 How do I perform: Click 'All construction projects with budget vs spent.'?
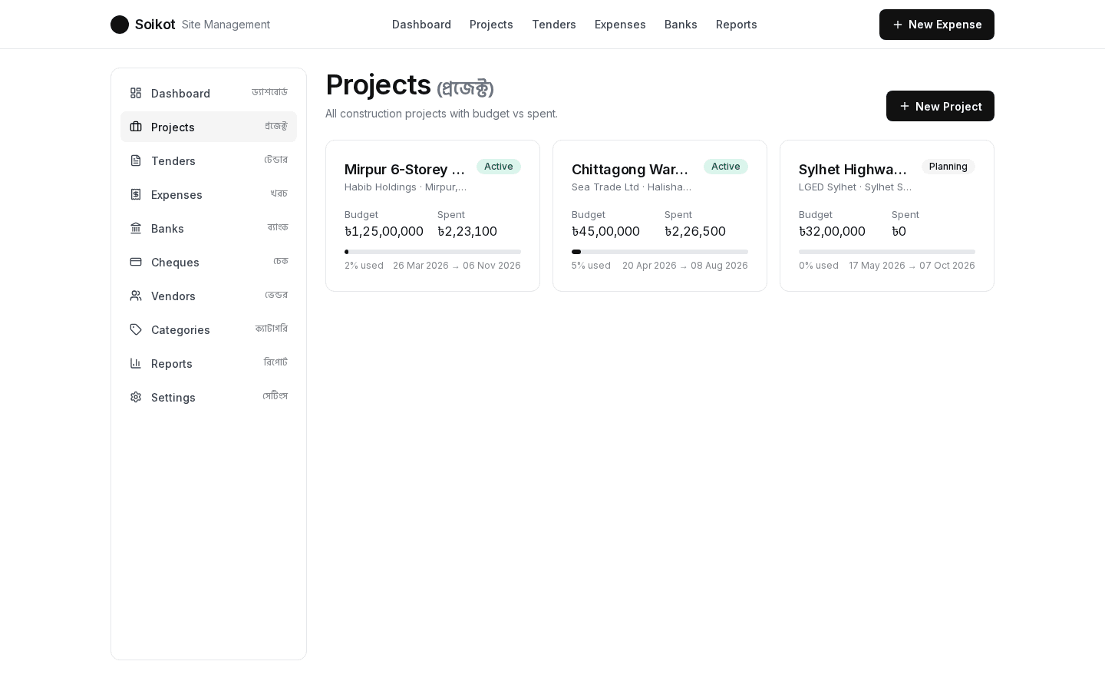click(x=441, y=114)
